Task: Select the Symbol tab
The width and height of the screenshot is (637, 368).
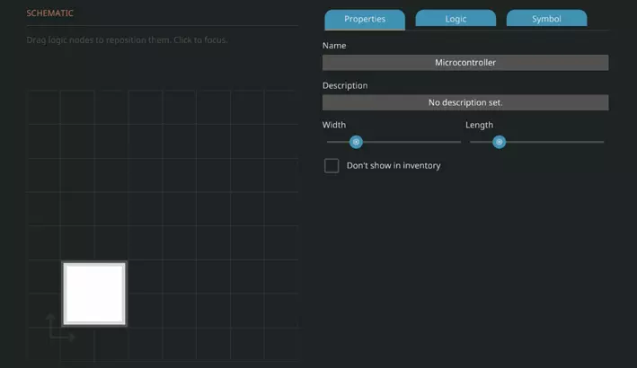Action: click(546, 19)
